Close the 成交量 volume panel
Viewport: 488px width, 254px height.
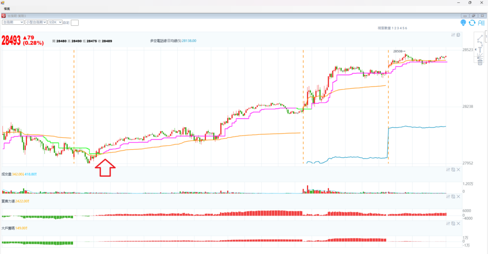pyautogui.click(x=458, y=170)
